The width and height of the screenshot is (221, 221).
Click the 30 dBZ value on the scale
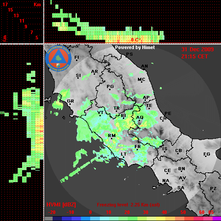145,212
